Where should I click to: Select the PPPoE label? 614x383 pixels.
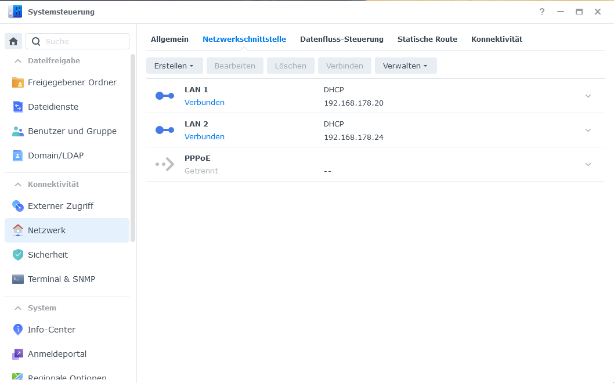tap(197, 158)
